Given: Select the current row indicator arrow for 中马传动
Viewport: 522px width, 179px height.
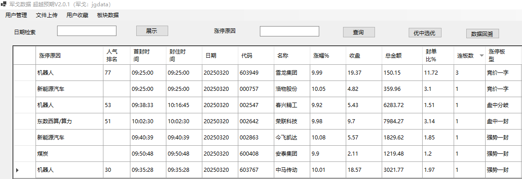Looking at the screenshot, I should click(x=18, y=170).
